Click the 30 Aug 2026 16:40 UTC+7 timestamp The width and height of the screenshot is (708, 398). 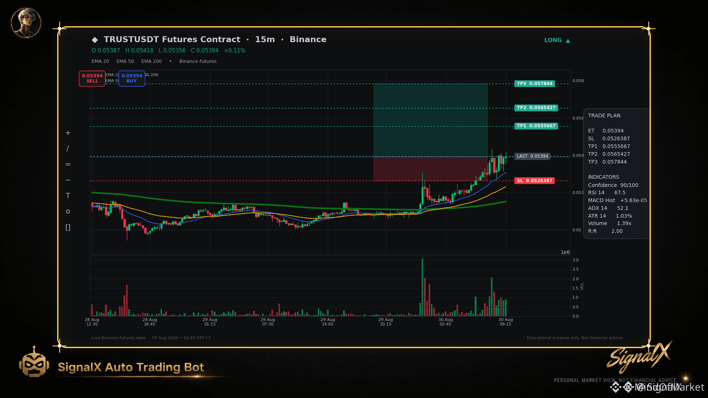point(181,338)
